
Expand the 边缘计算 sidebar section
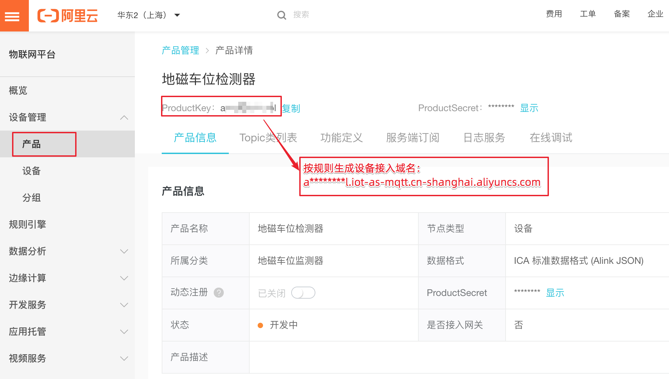pyautogui.click(x=124, y=278)
